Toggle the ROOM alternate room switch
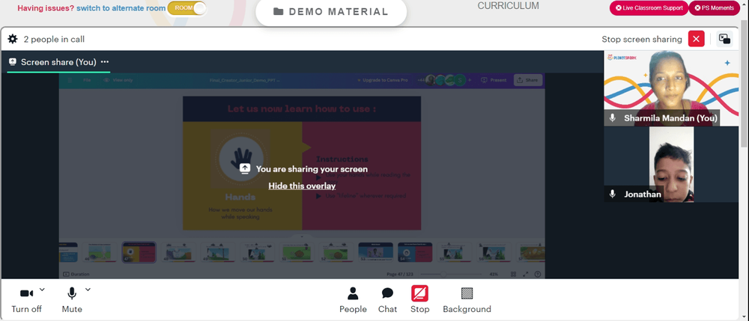The height and width of the screenshot is (321, 749). click(x=187, y=8)
